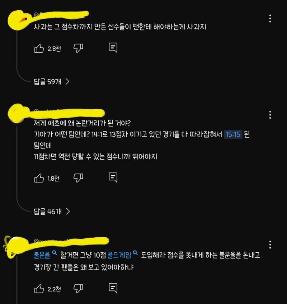Like the comment with 2.2천 likes
Screen dimensions: 287x304
click(39, 289)
